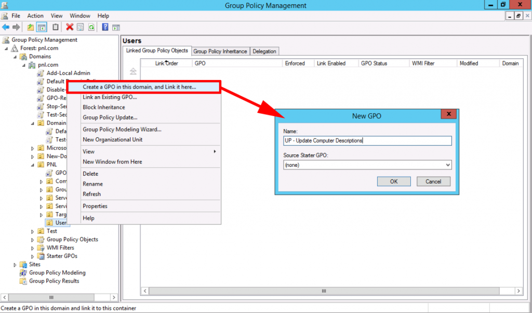Select the Add-Local Admin GPO icon
Viewport: 532px width, 313px height.
click(x=41, y=73)
